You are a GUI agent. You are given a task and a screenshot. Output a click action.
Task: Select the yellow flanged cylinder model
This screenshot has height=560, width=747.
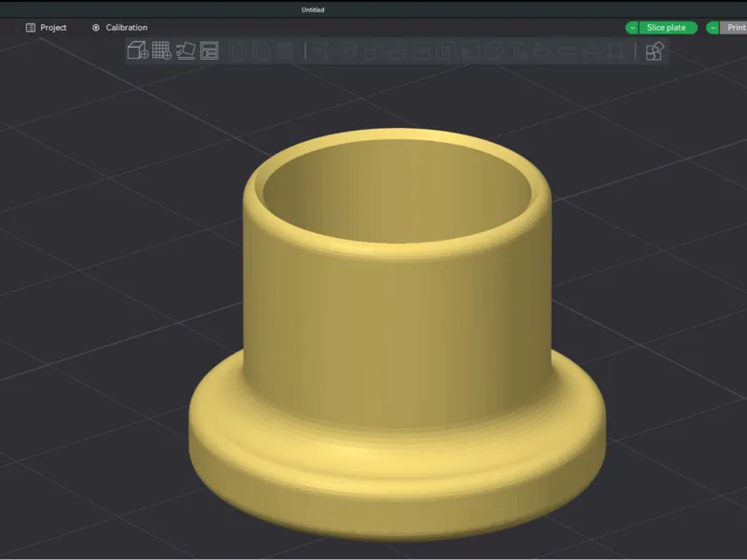click(397, 333)
